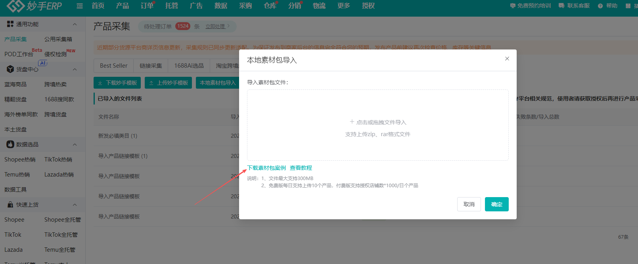Click the 本地素材包导入 button
The height and width of the screenshot is (264, 638).
tap(218, 83)
